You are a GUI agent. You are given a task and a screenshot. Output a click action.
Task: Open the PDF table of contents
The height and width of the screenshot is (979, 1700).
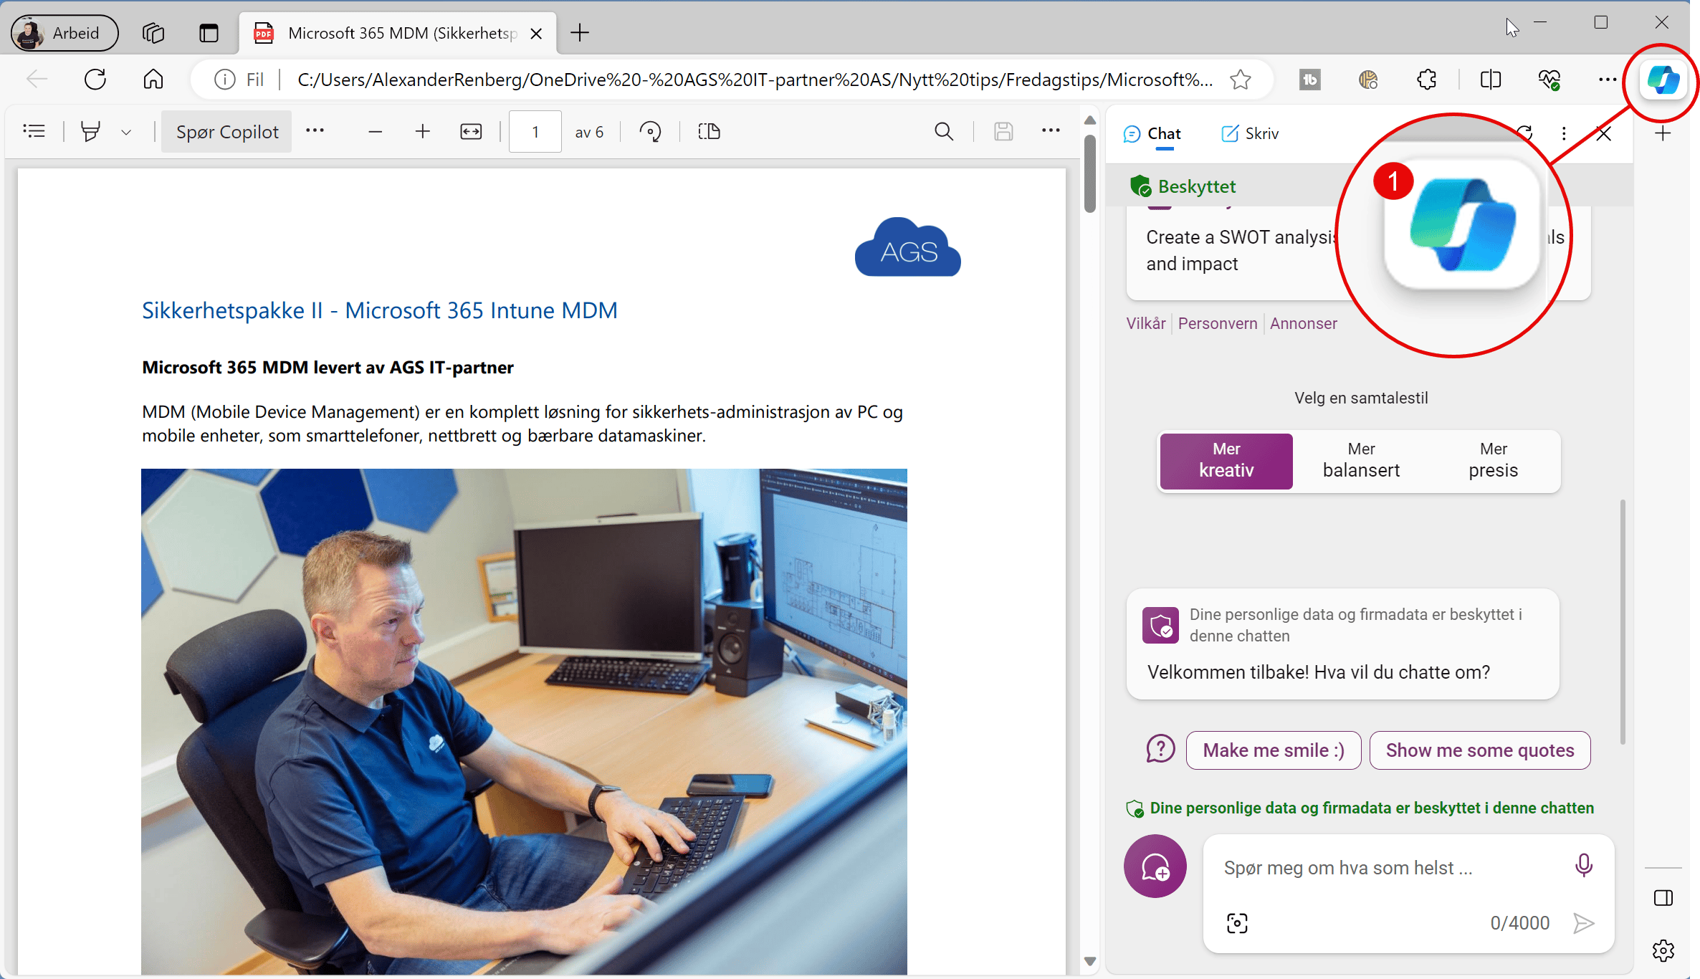pyautogui.click(x=34, y=131)
